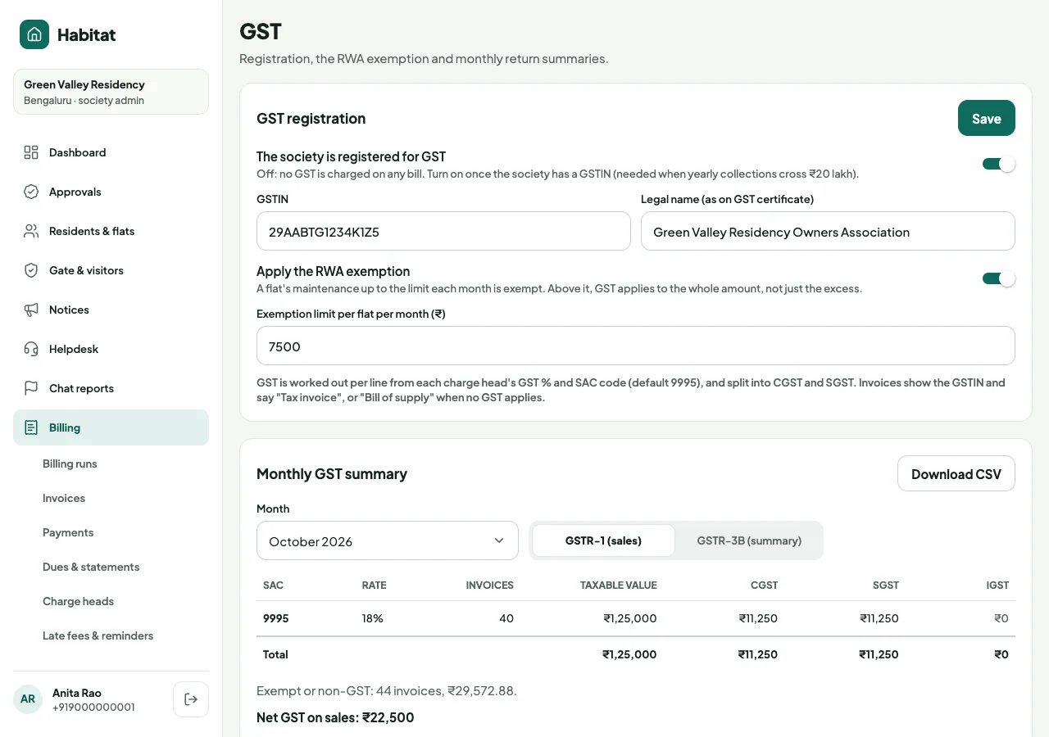Image resolution: width=1049 pixels, height=737 pixels.
Task: Click the Residents & flats people icon
Action: click(x=31, y=231)
